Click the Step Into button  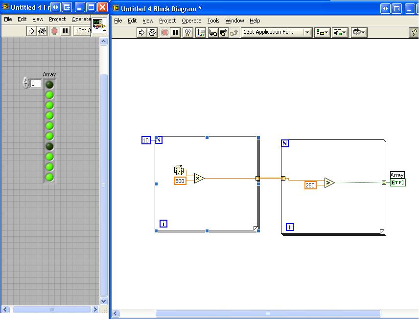212,32
